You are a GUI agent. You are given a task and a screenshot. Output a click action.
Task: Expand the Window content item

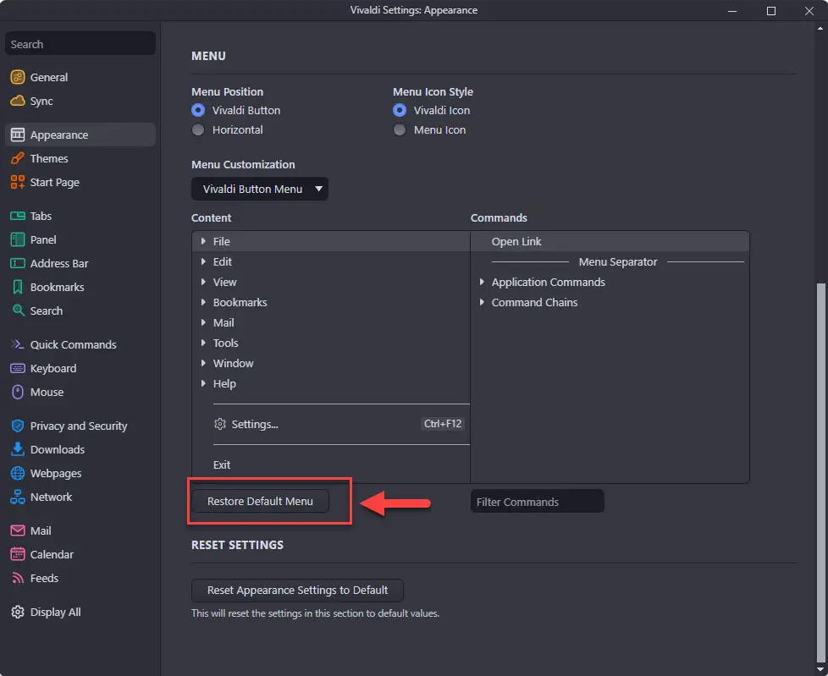click(x=203, y=363)
